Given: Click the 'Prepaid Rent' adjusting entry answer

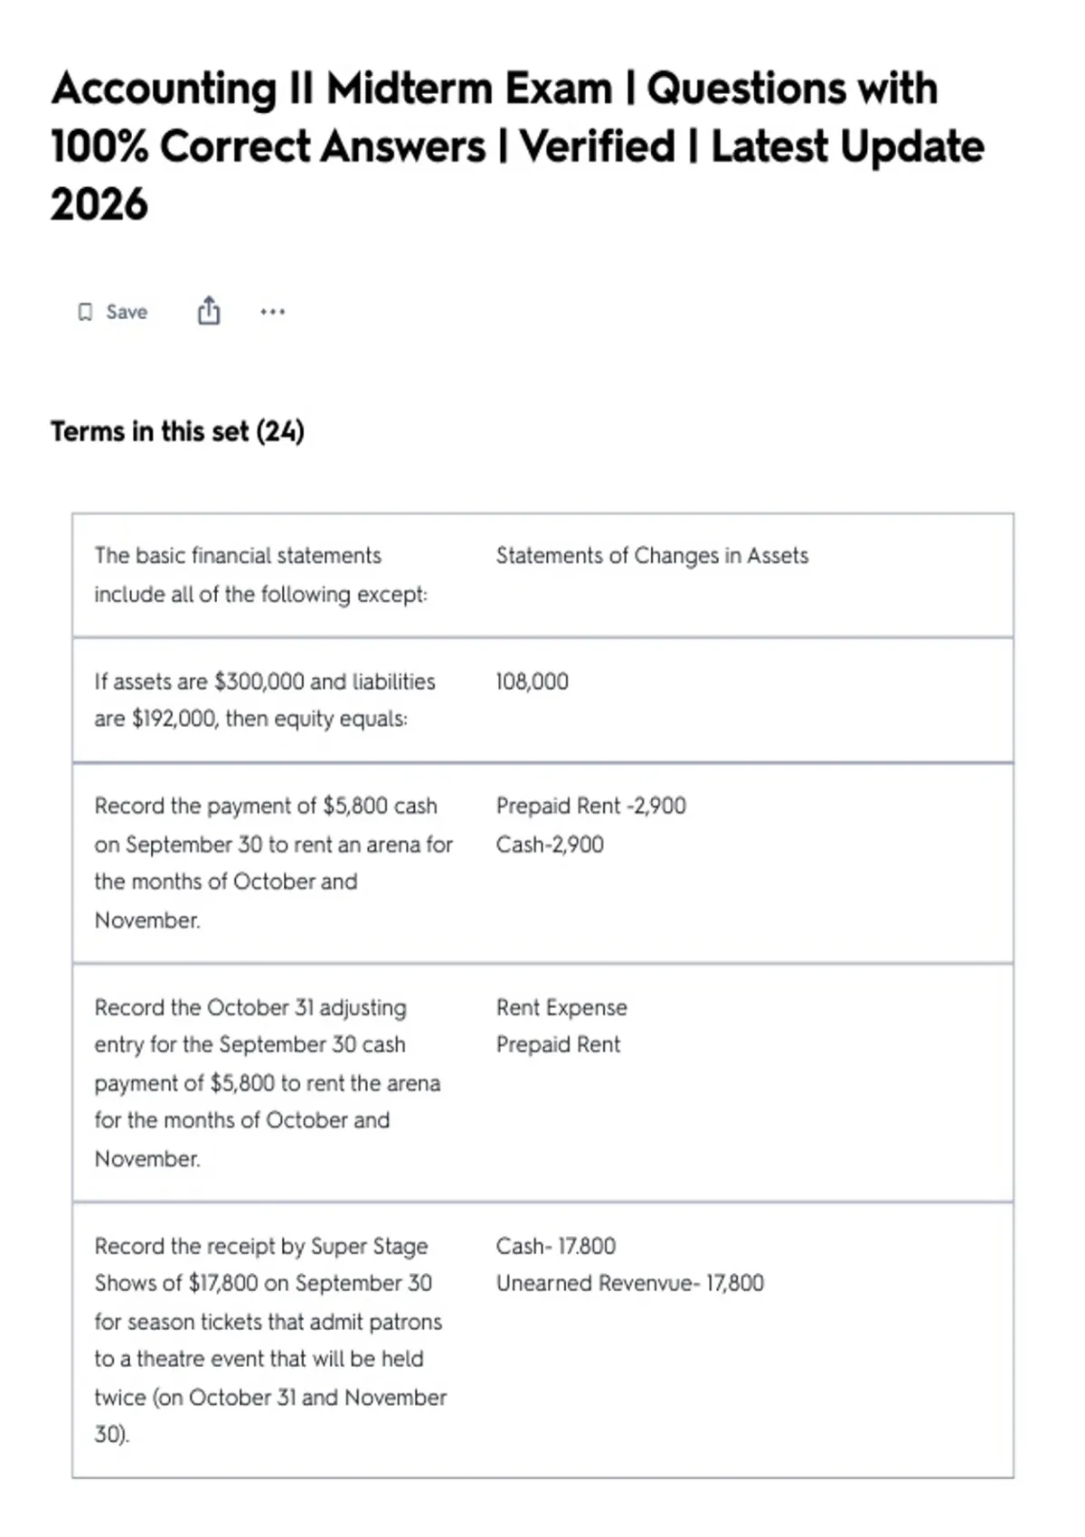Looking at the screenshot, I should 558,1044.
